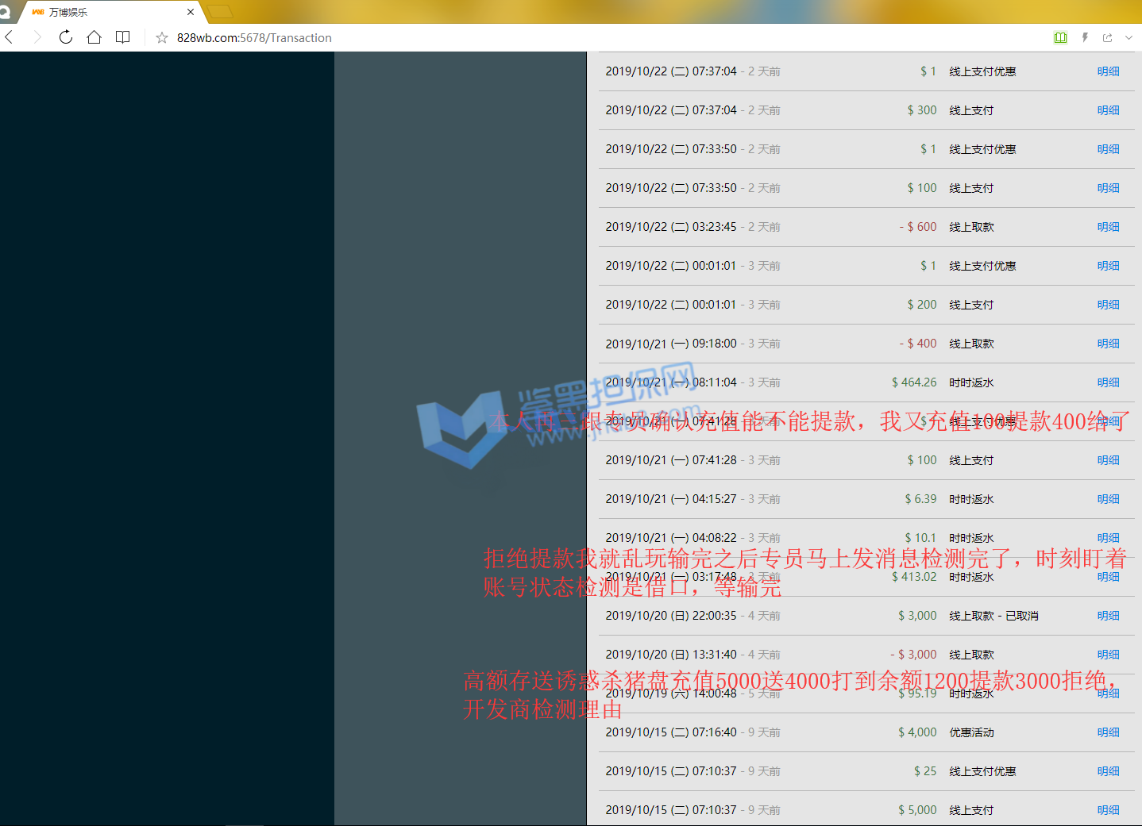Open 明细 for the -$600 线上取款 entry
This screenshot has width=1142, height=826.
click(1108, 227)
